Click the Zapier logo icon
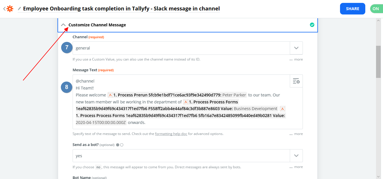This screenshot has width=383, height=179. tap(10, 8)
